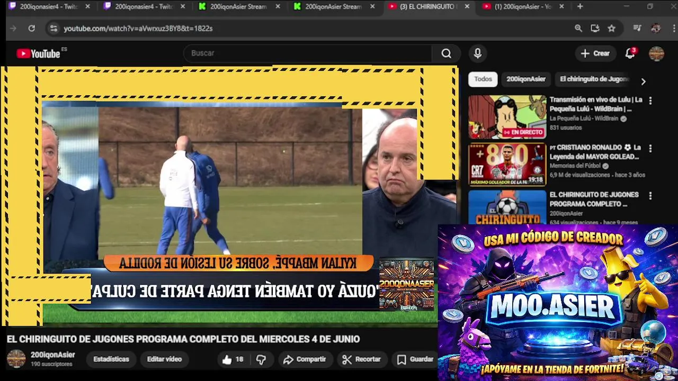This screenshot has width=678, height=381.
Task: Click Compartir to share video
Action: point(304,359)
